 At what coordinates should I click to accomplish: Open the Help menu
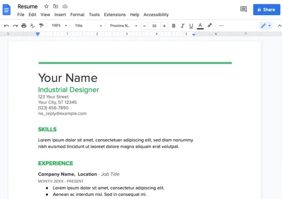[134, 15]
